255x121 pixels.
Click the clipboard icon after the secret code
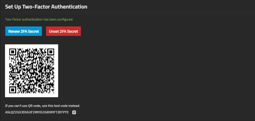tap(74, 112)
